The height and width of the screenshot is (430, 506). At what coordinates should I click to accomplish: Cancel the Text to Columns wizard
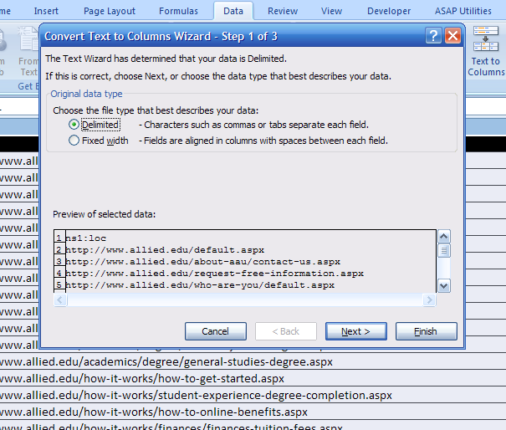(x=216, y=331)
